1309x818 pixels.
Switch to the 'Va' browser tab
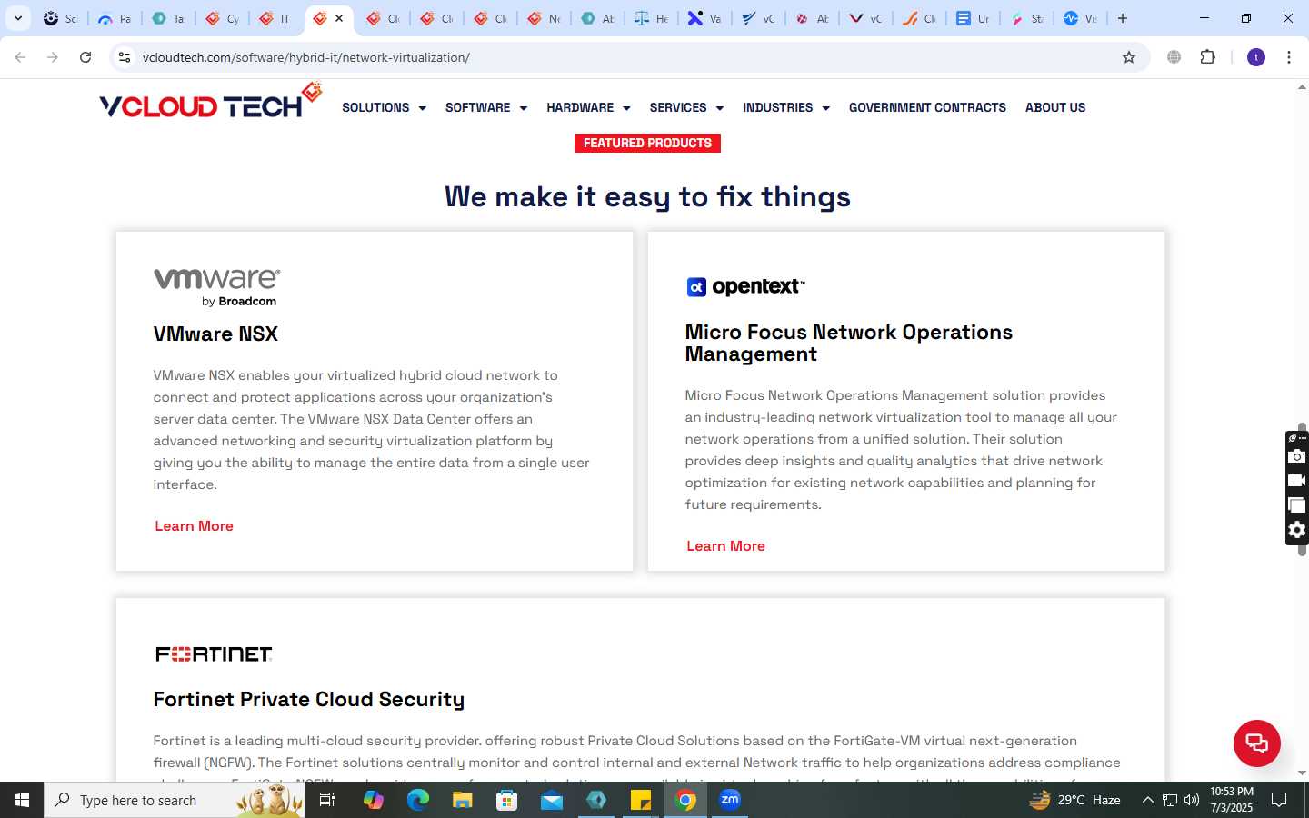click(705, 18)
